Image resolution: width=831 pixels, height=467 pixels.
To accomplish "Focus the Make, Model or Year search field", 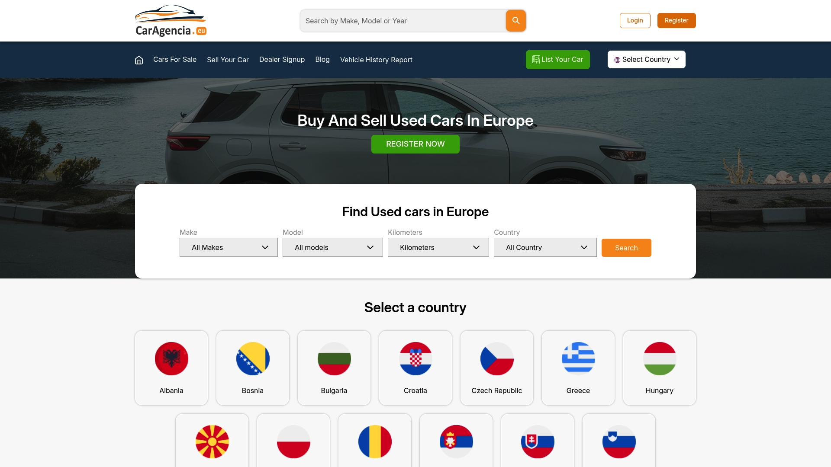I will point(403,21).
